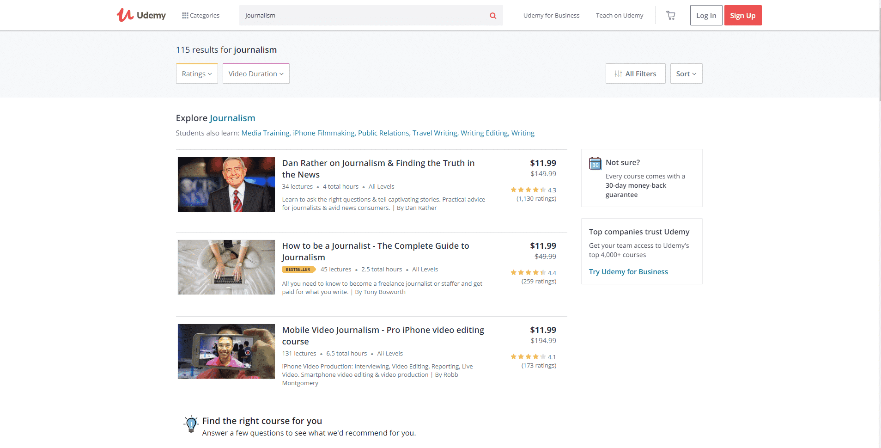This screenshot has width=881, height=448.
Task: Open the Writing Editing topic link
Action: click(484, 133)
